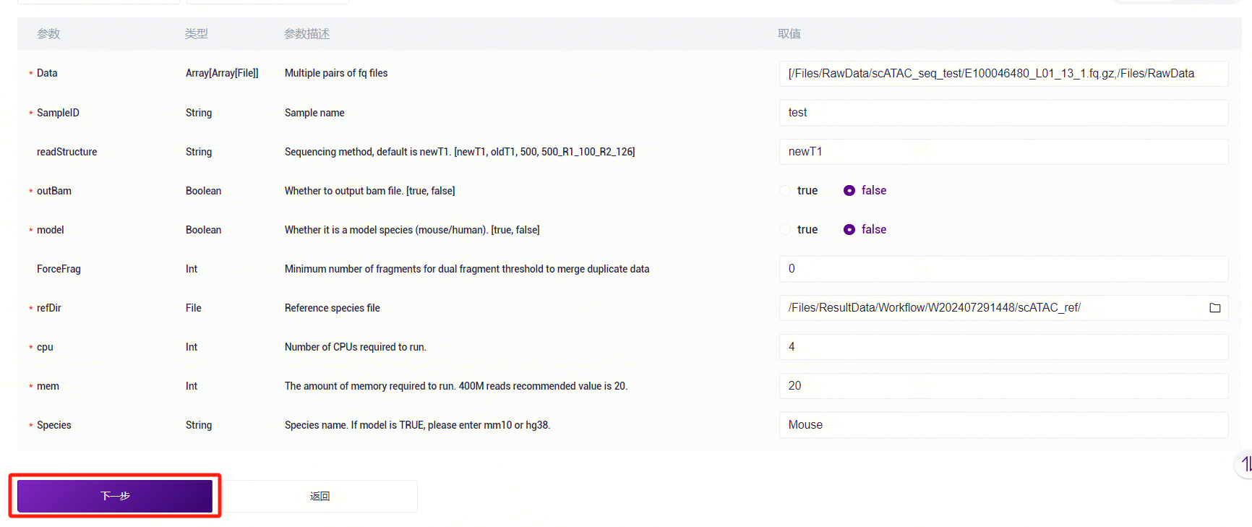Select the model parameter label
Image resolution: width=1252 pixels, height=527 pixels.
coord(51,230)
